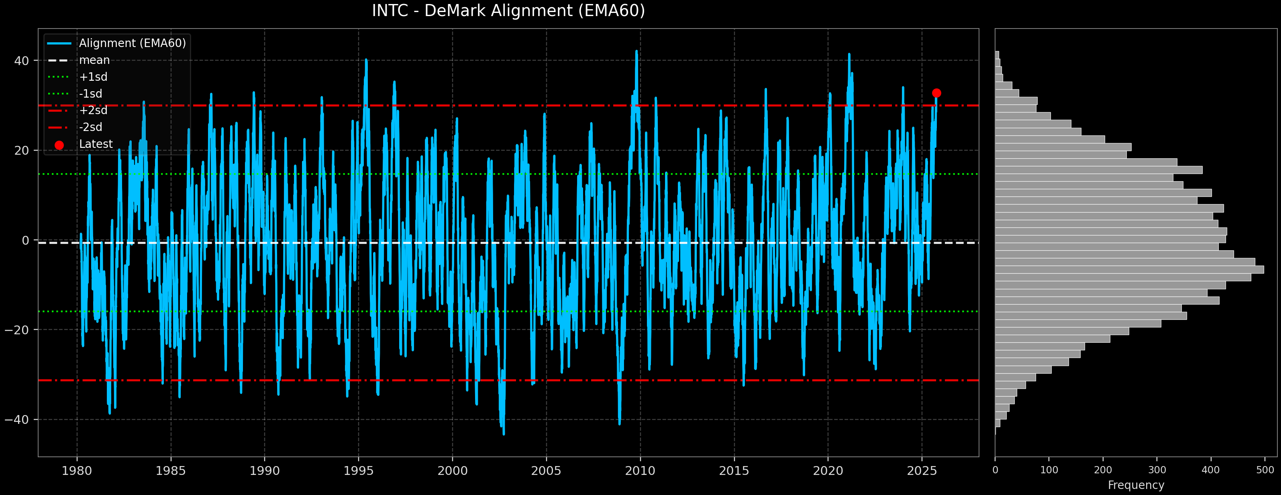Click the 200 histogram tick label
The height and width of the screenshot is (495, 1281).
1103,470
